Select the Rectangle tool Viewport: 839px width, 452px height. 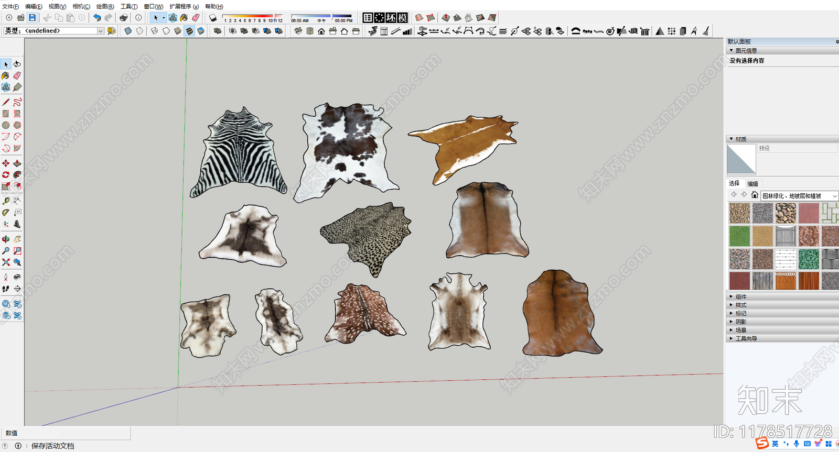pyautogui.click(x=6, y=114)
